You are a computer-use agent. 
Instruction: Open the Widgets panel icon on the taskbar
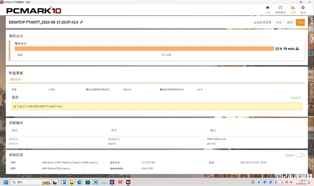(x=64, y=182)
